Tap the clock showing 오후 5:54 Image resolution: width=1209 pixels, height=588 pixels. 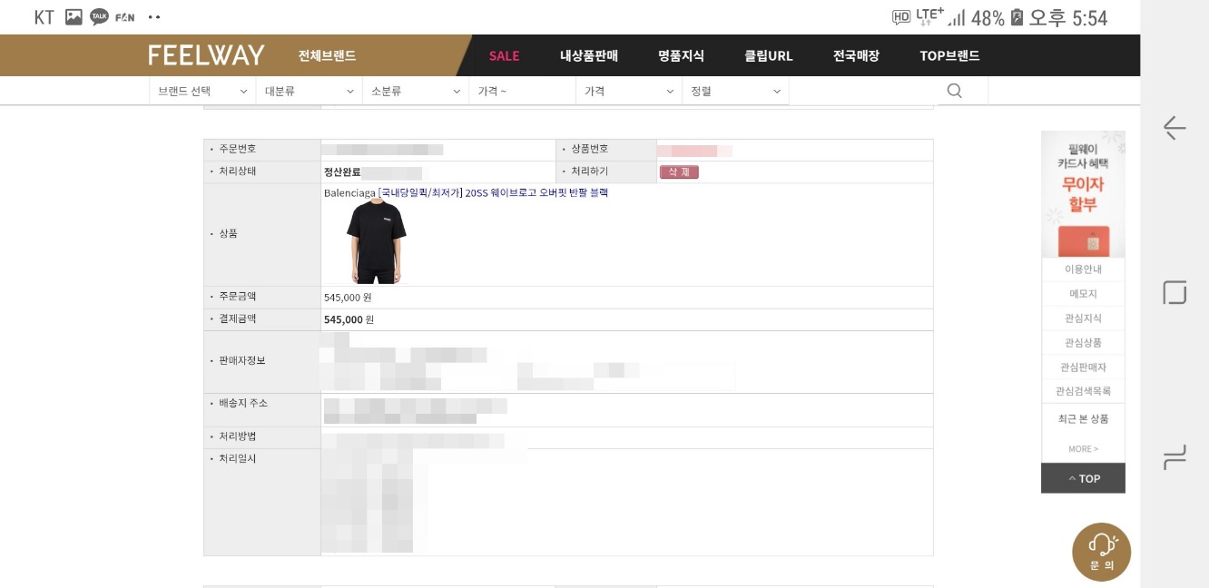[x=1069, y=17]
